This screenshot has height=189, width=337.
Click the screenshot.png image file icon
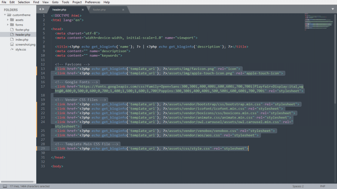coord(12,44)
